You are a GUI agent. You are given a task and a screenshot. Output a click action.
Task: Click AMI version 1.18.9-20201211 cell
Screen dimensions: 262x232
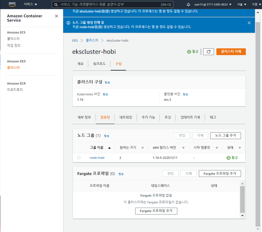pos(165,158)
